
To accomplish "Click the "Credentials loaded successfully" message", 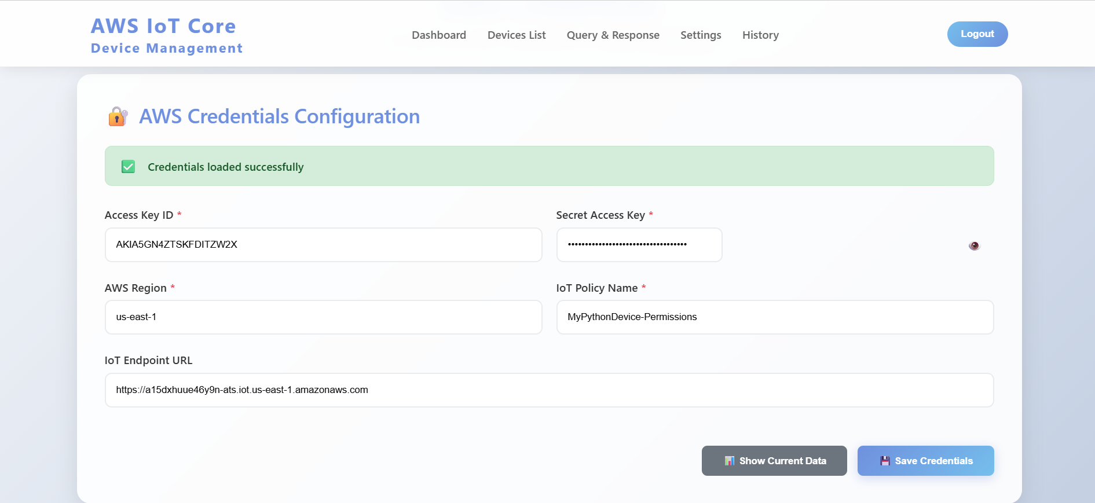I will (x=225, y=167).
